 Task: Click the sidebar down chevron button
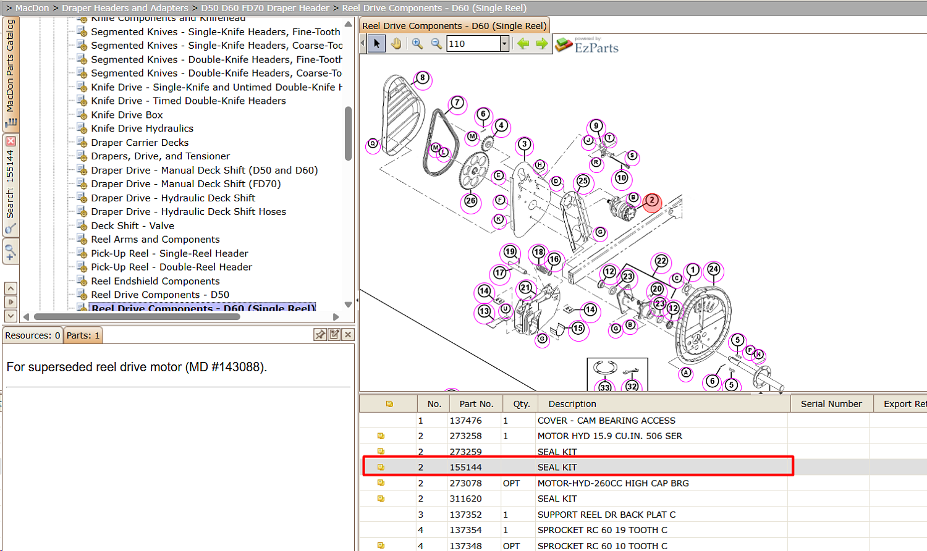pos(11,316)
